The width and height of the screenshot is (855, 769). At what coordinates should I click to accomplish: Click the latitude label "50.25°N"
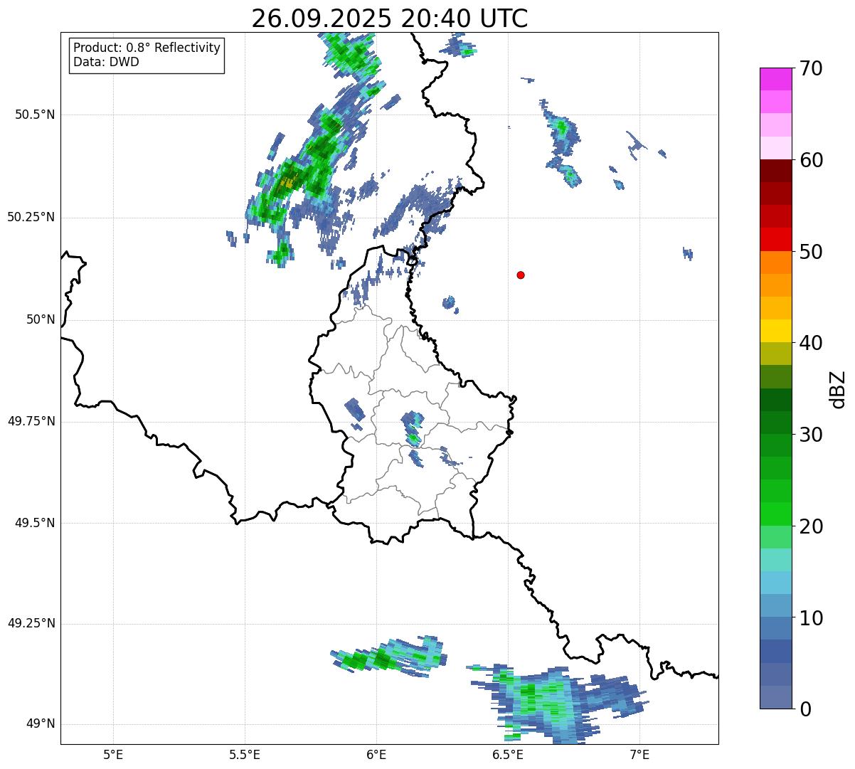pyautogui.click(x=31, y=217)
